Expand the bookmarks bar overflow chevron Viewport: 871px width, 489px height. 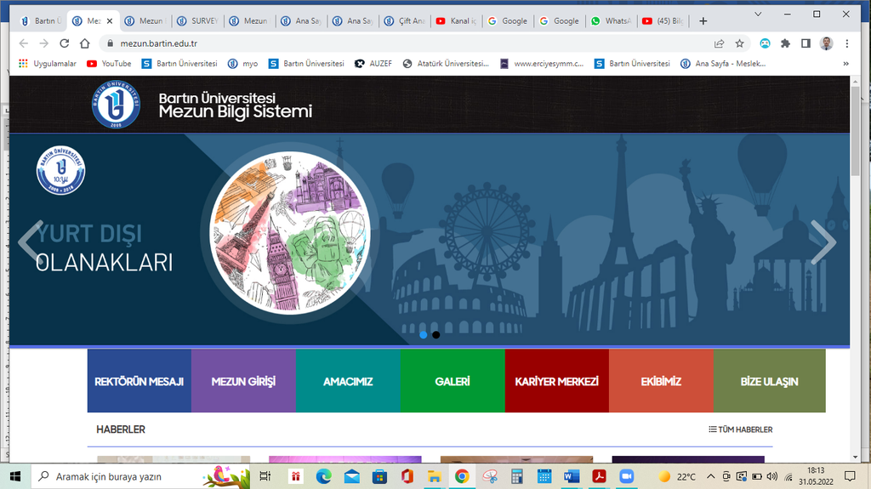point(845,63)
